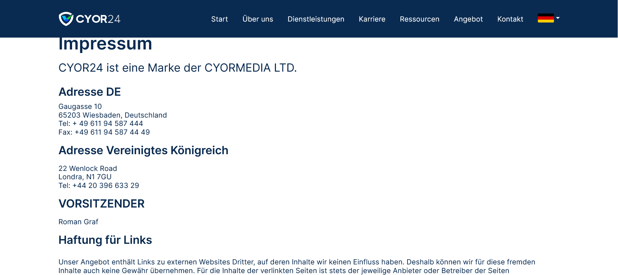Expand the language dropdown caret

point(558,18)
